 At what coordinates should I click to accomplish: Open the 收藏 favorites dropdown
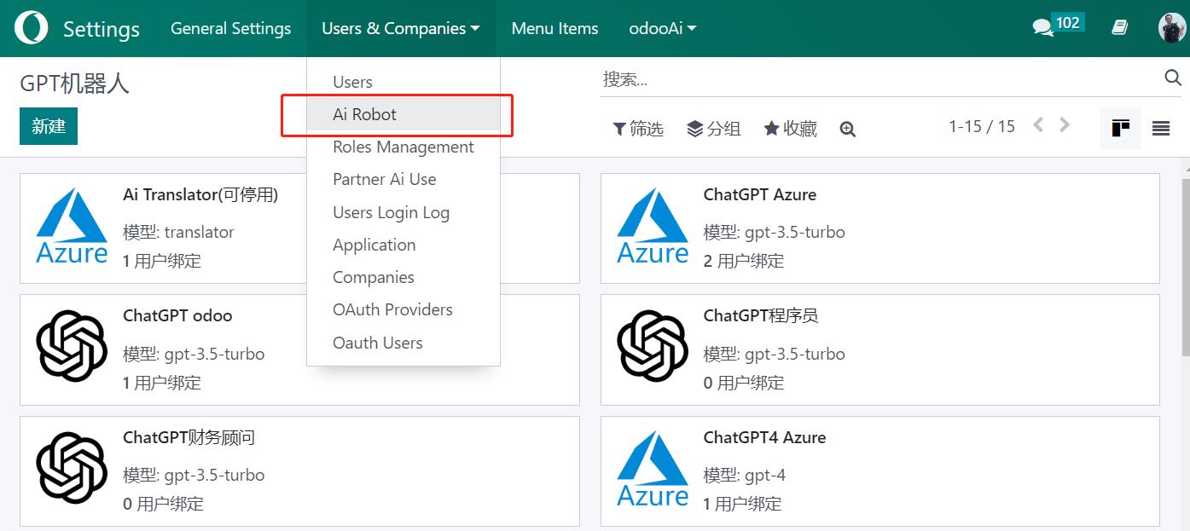(x=790, y=129)
